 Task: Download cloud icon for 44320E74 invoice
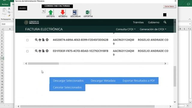point(40,40)
